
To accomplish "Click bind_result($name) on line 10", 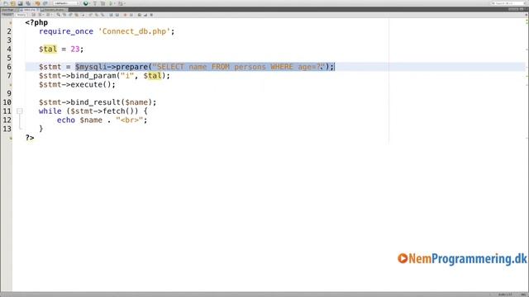I will [x=112, y=102].
